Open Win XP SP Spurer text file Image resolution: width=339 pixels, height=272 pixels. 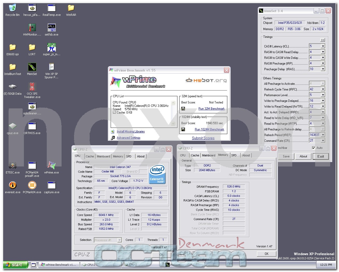tap(51, 71)
